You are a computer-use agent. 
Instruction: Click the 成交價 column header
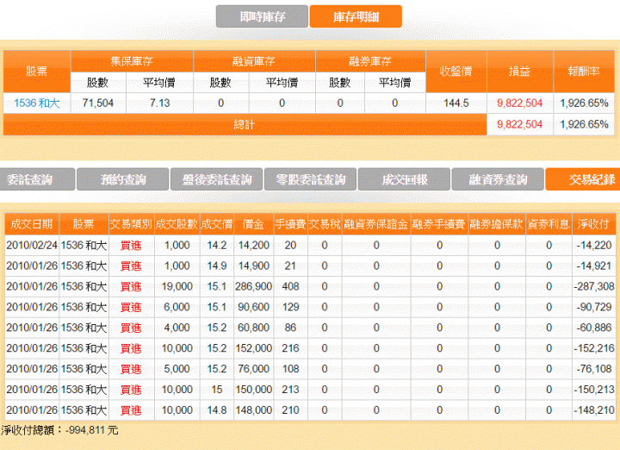tap(217, 224)
